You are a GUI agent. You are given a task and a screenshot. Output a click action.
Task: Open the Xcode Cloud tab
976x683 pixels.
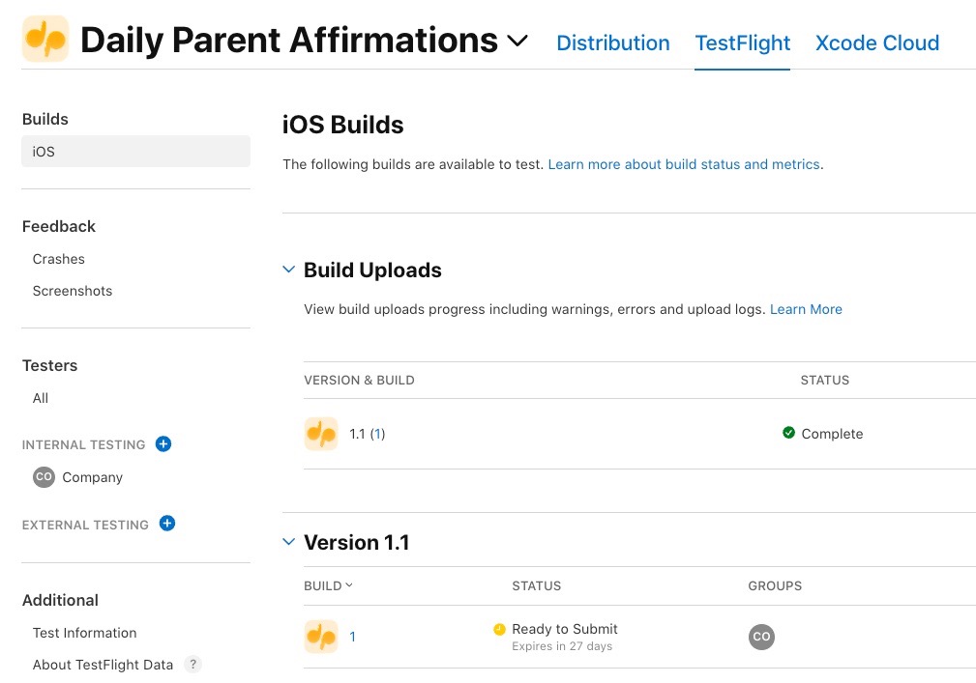[876, 43]
